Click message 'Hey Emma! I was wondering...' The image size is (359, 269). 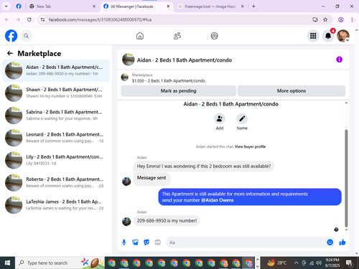[x=204, y=166]
